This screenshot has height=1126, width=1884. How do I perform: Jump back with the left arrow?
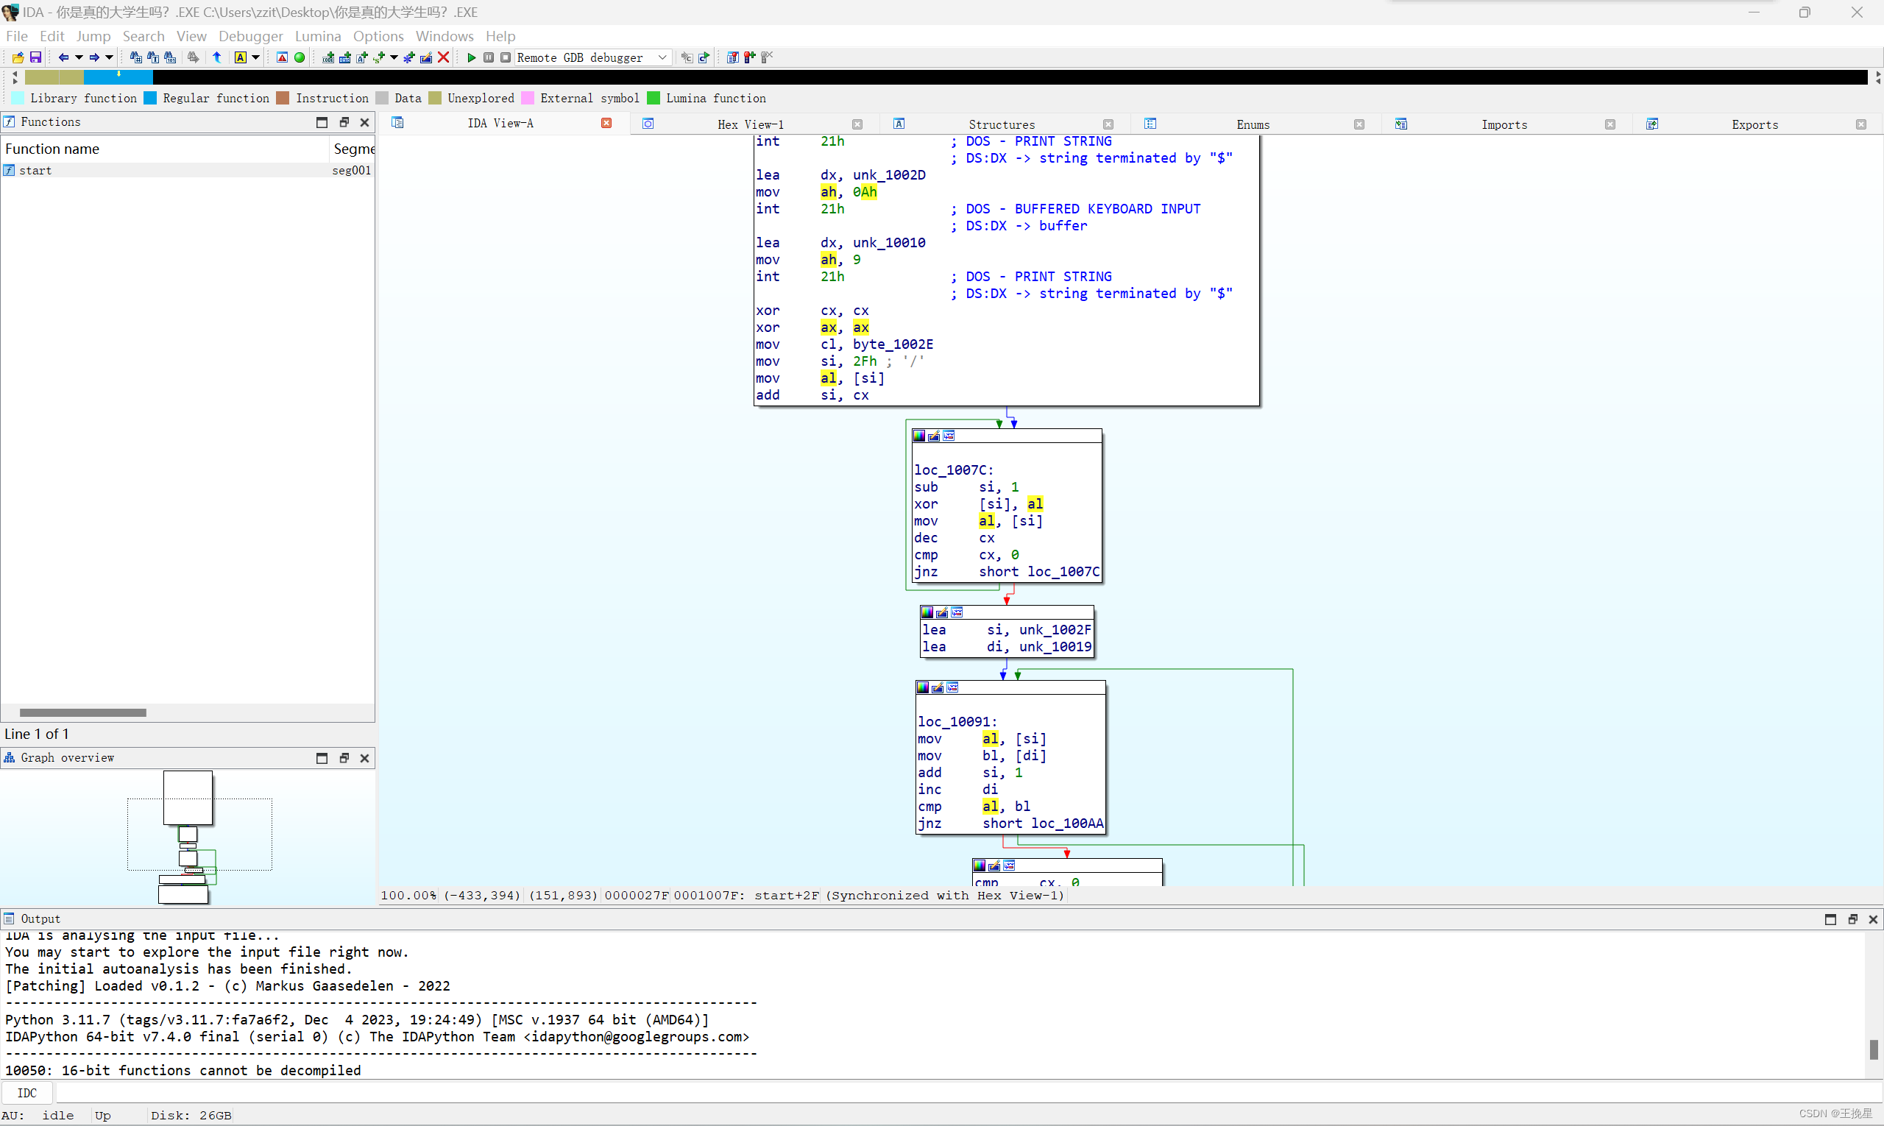point(64,57)
